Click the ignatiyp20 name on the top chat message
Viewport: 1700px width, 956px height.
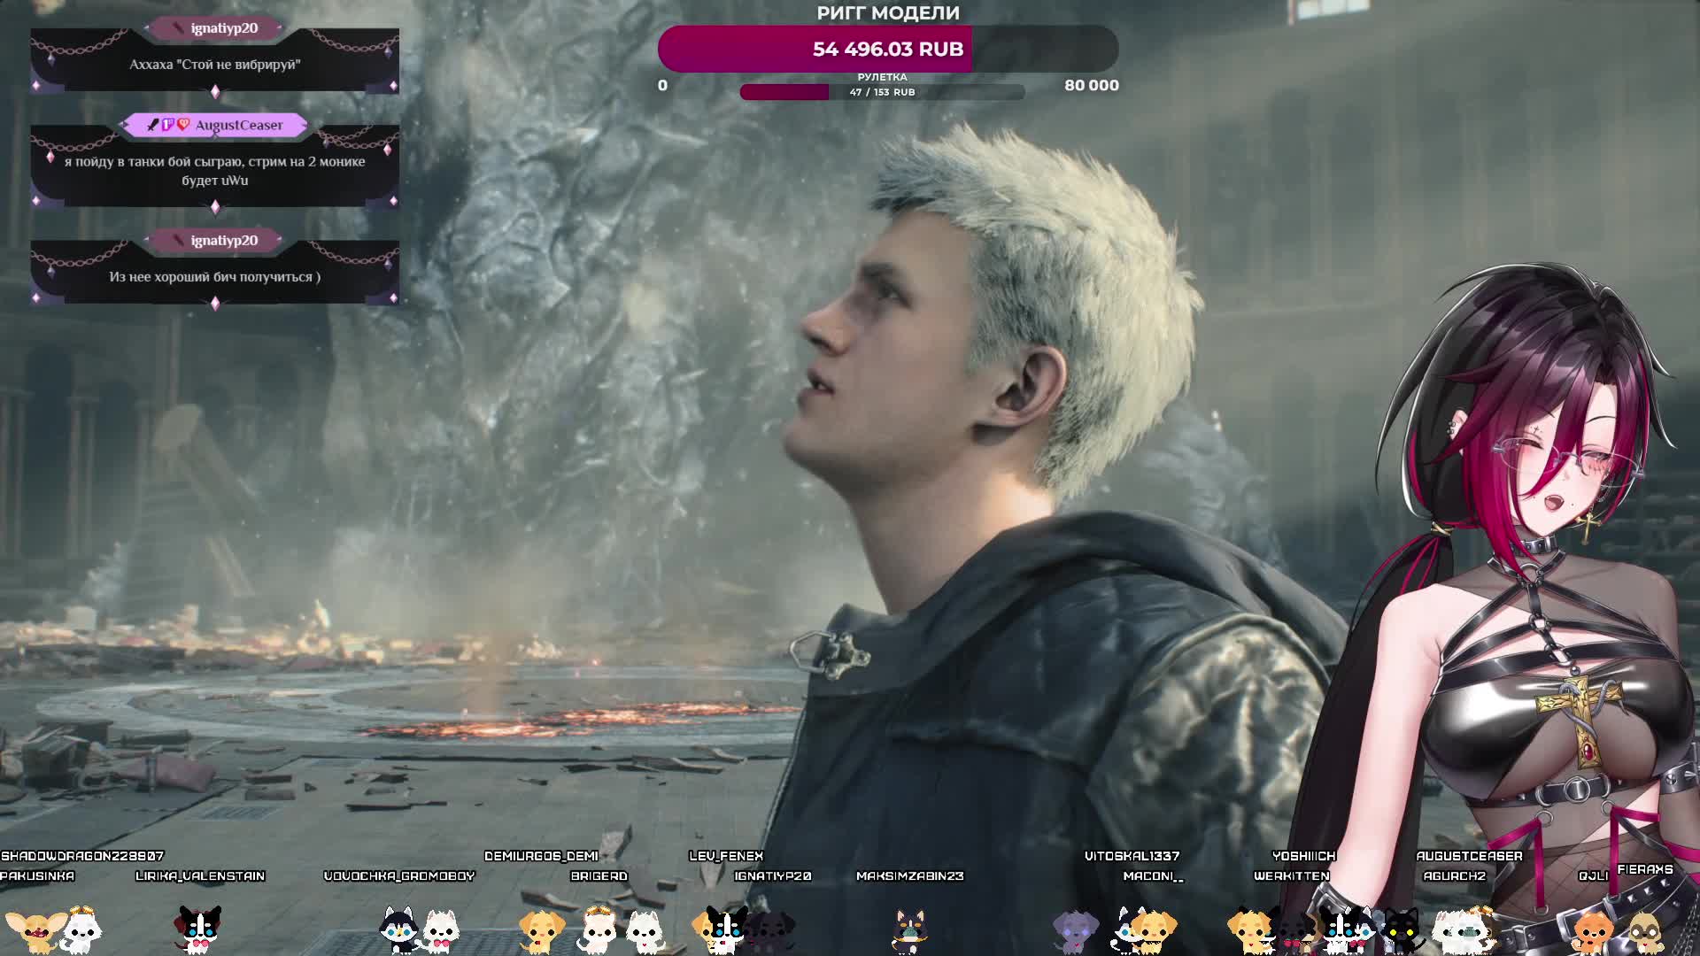[224, 28]
